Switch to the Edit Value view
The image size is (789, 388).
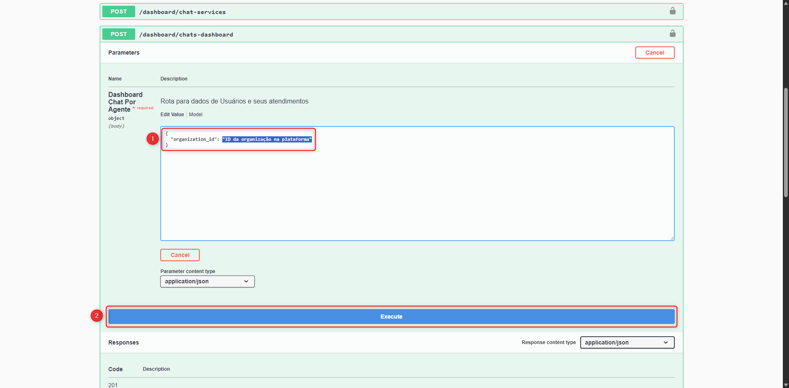pyautogui.click(x=172, y=115)
